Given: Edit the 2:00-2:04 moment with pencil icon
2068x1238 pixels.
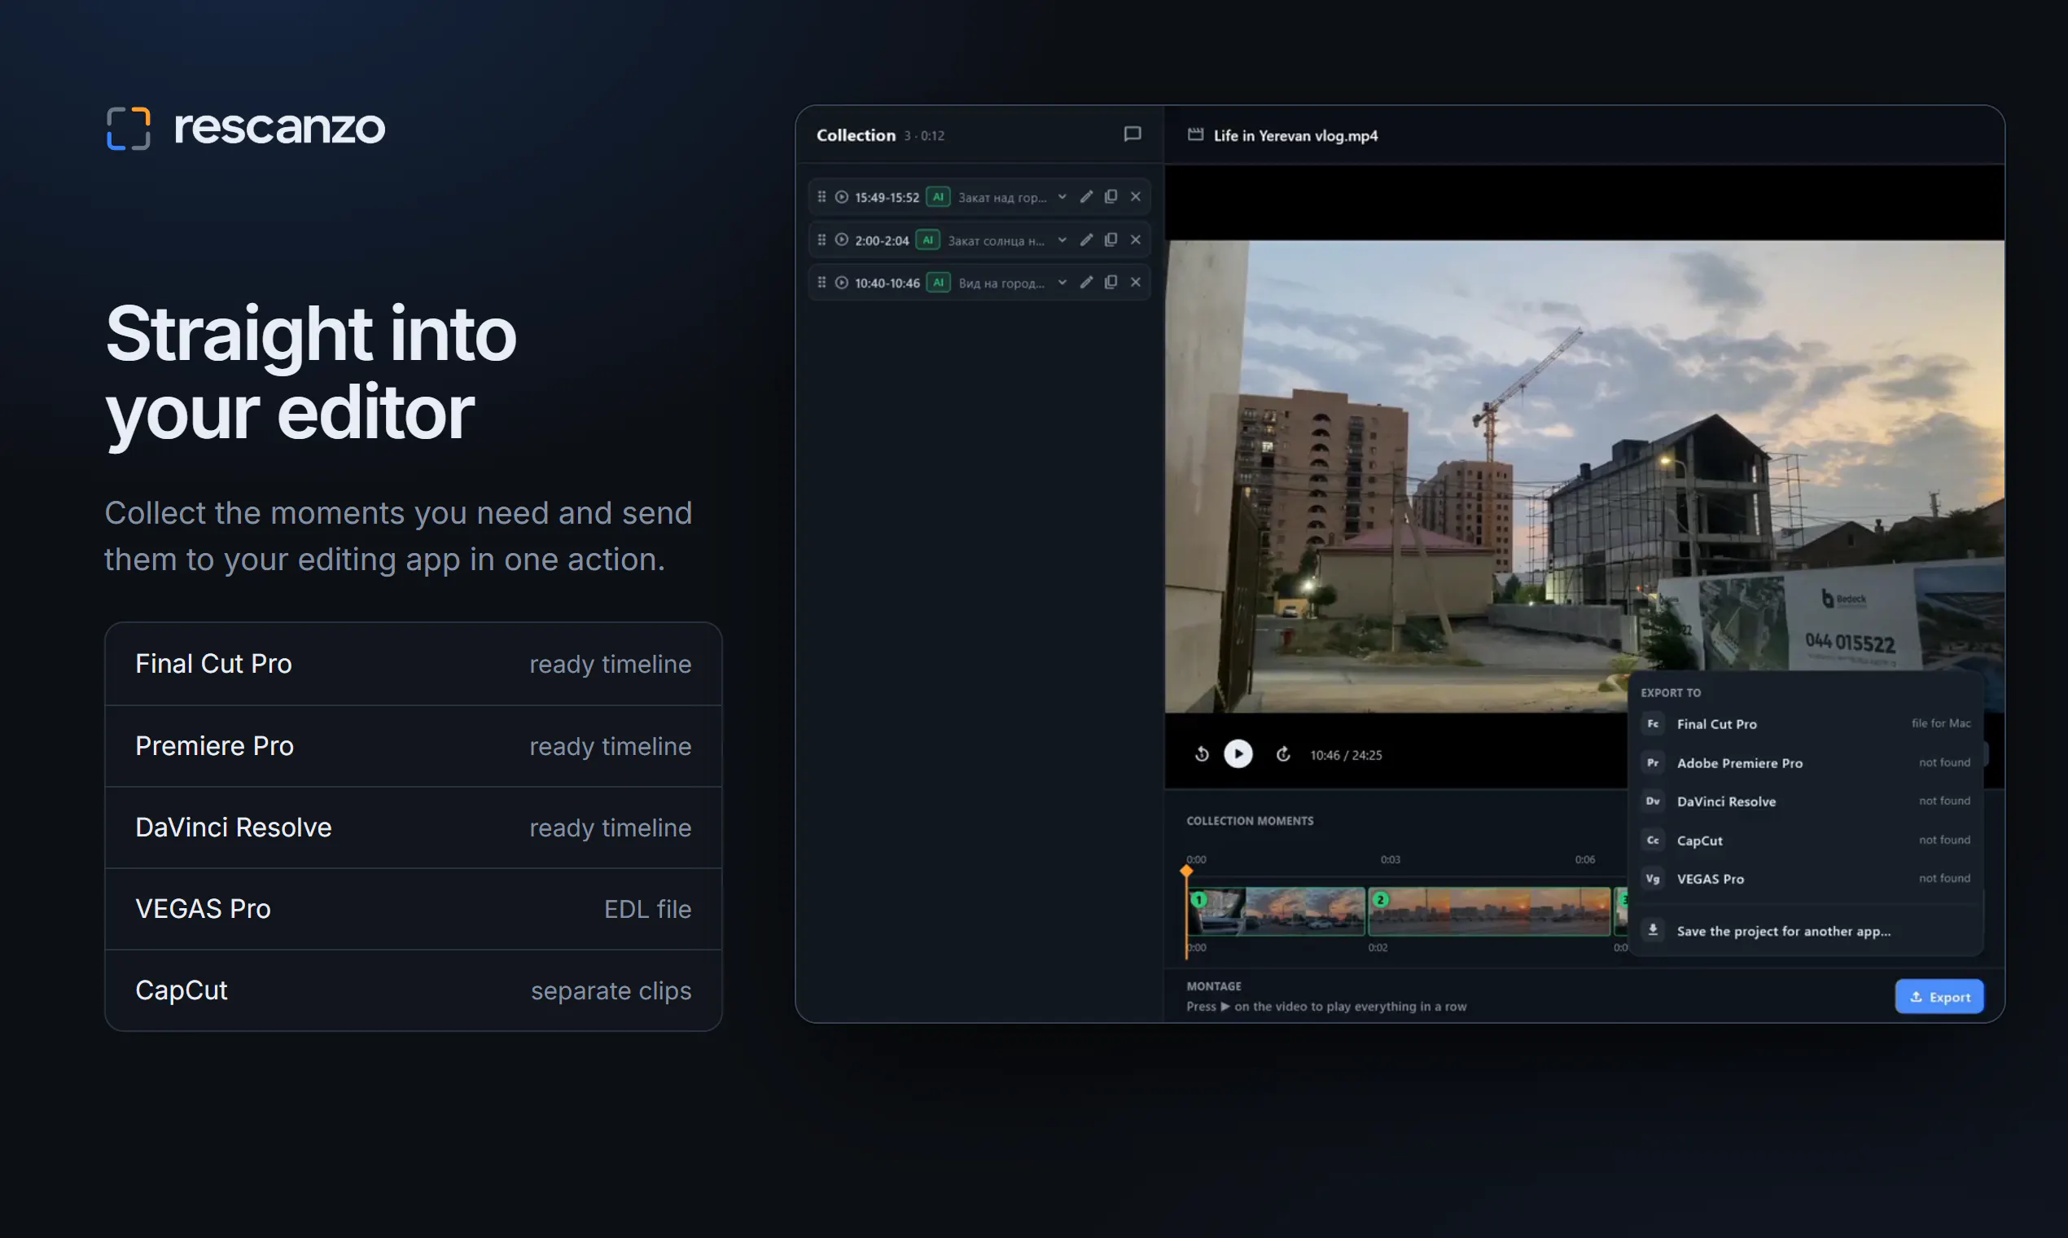Looking at the screenshot, I should pos(1086,240).
